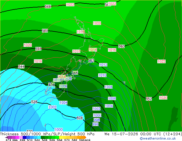This screenshot has width=182, height=141.
Task: Click the 1014 label over South Island
Action: (62, 77)
